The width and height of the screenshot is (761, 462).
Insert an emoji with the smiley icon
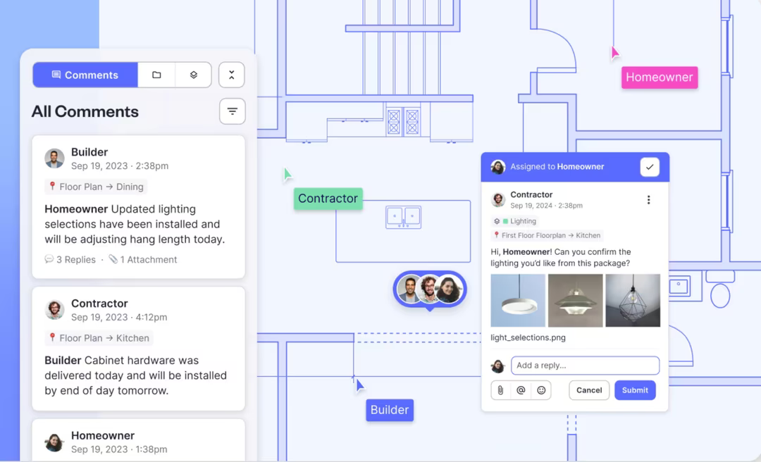pos(541,390)
